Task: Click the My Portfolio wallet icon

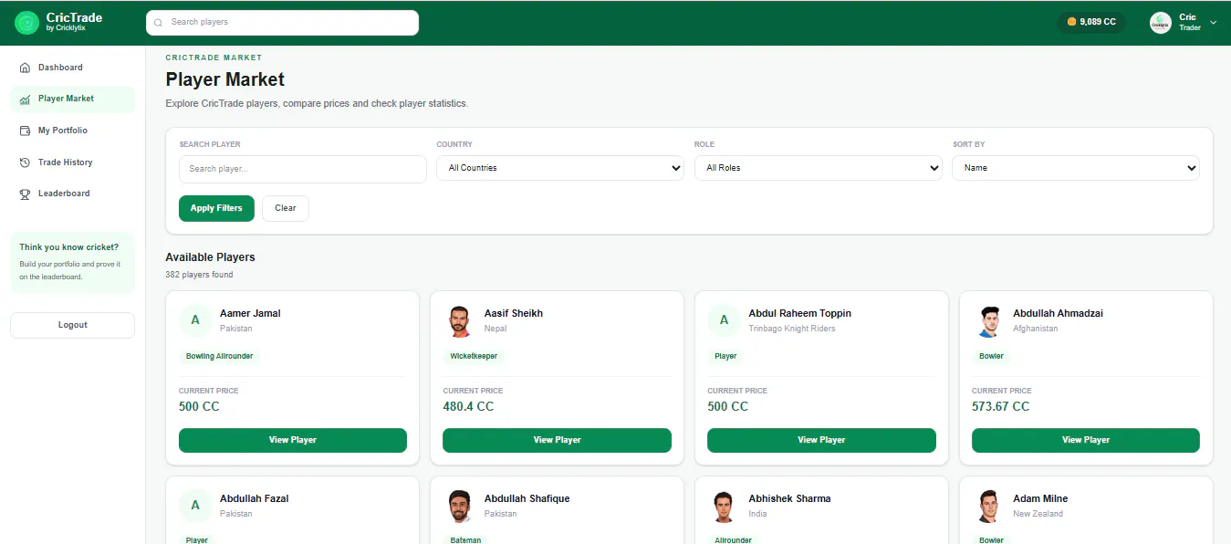Action: point(25,131)
